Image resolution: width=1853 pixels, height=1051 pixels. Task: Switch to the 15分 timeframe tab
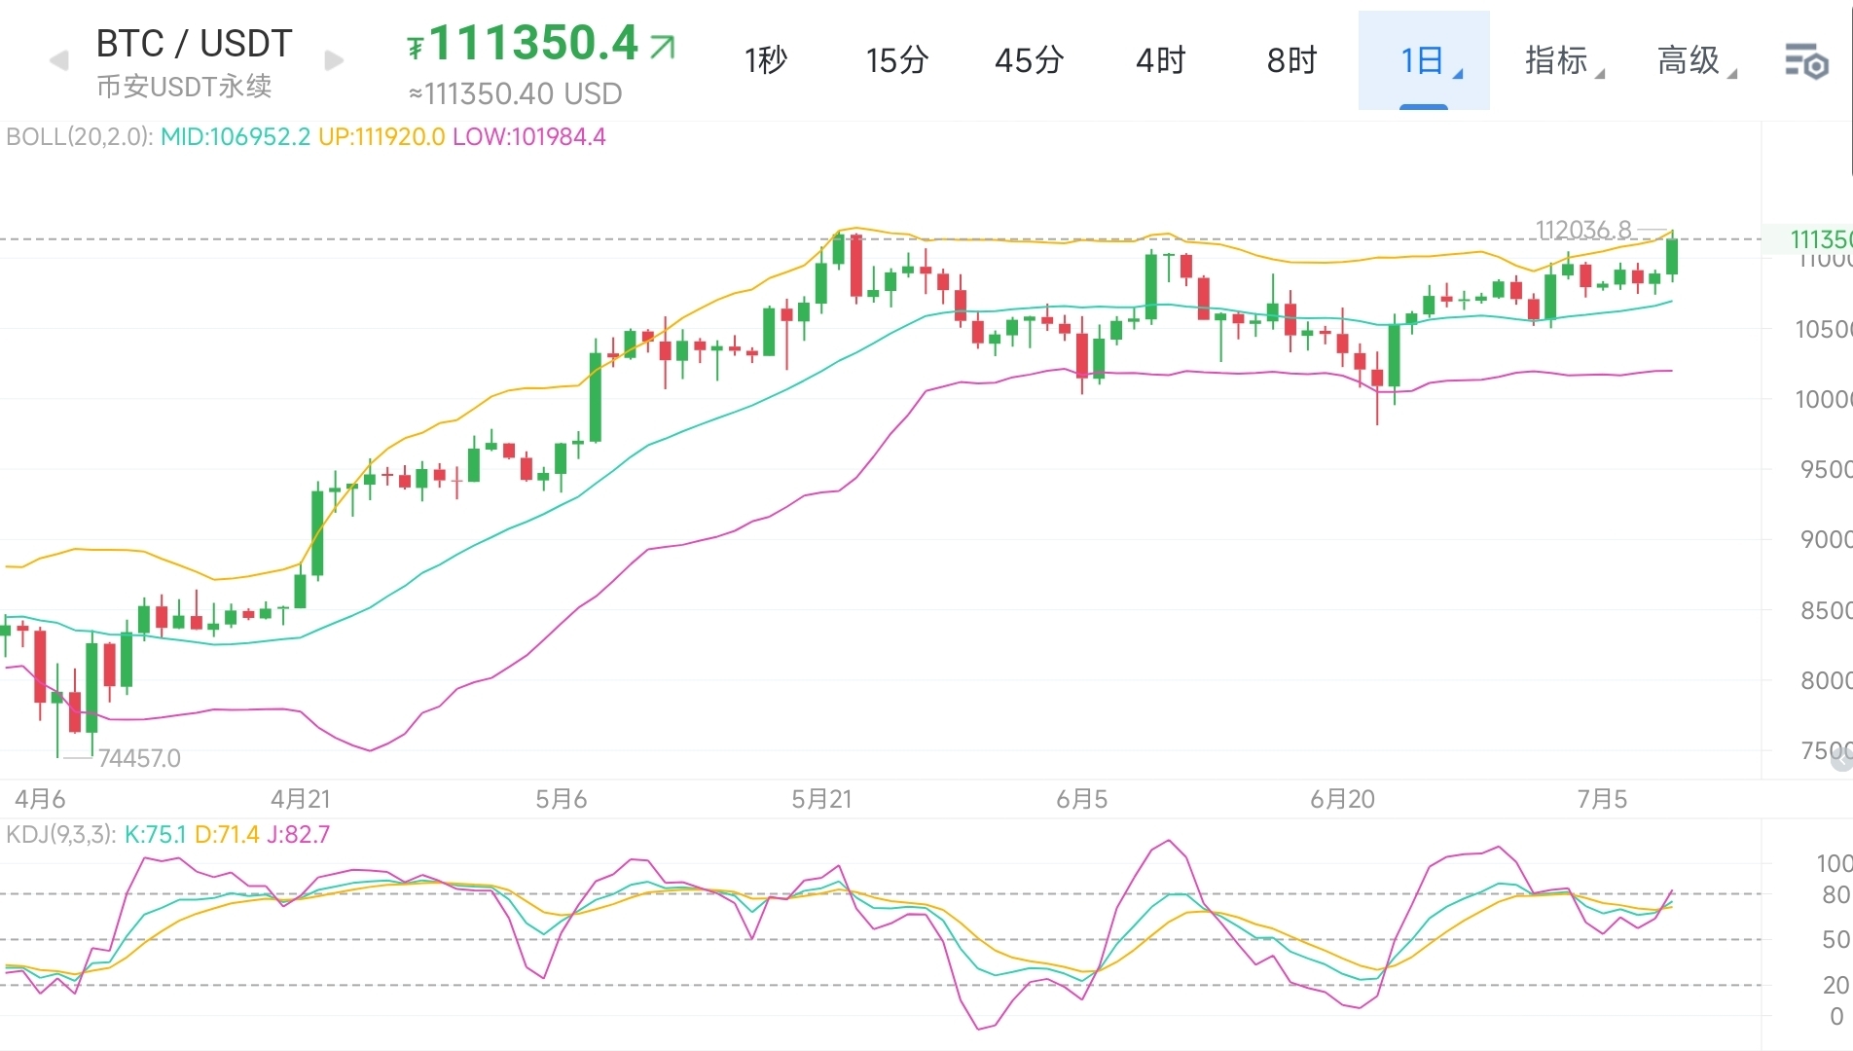(x=896, y=60)
